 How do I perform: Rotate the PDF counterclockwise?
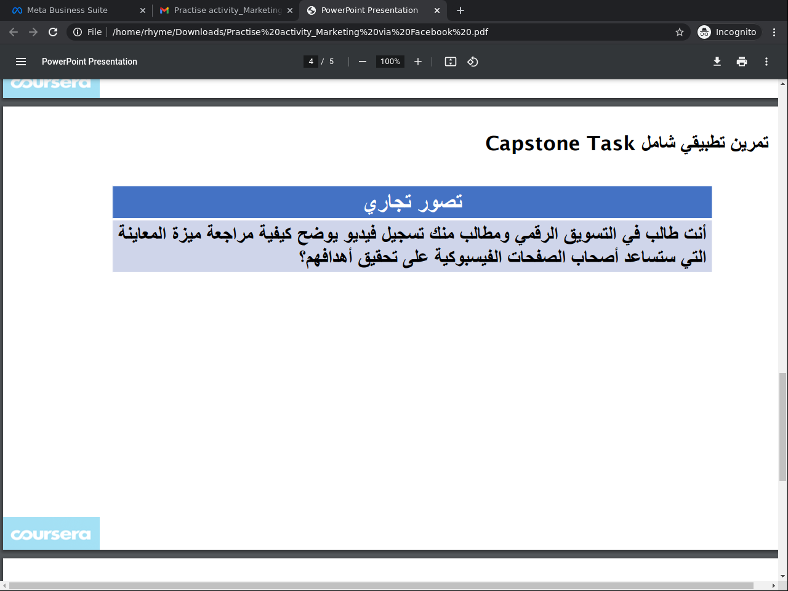[x=473, y=62]
